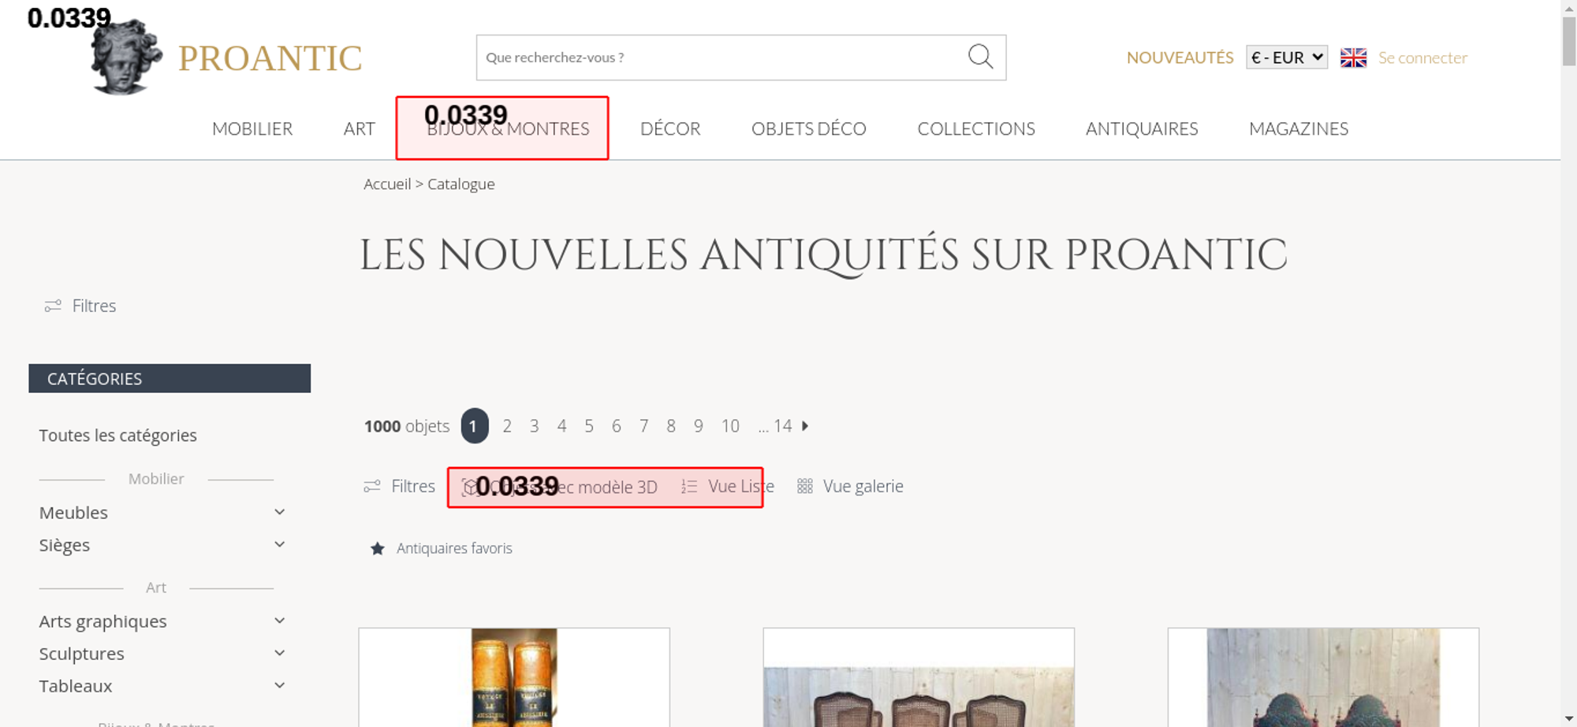Select the Vue Liste view icon
Image resolution: width=1577 pixels, height=727 pixels.
pos(689,487)
